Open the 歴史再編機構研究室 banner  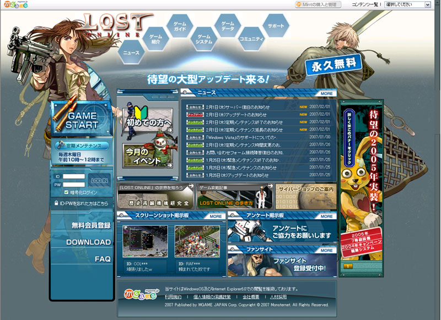pyautogui.click(x=155, y=197)
